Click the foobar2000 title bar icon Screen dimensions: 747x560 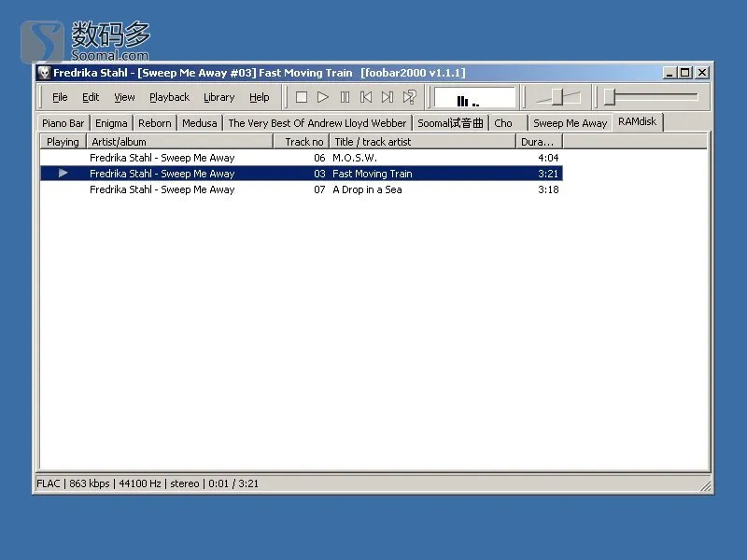tap(44, 73)
